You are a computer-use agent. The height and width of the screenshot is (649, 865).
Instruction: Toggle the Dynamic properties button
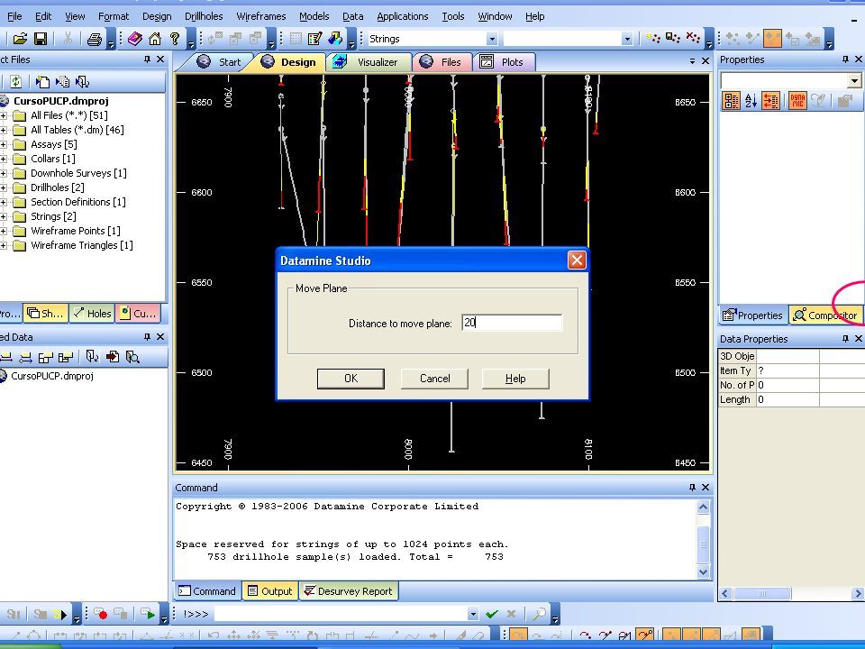click(x=797, y=100)
